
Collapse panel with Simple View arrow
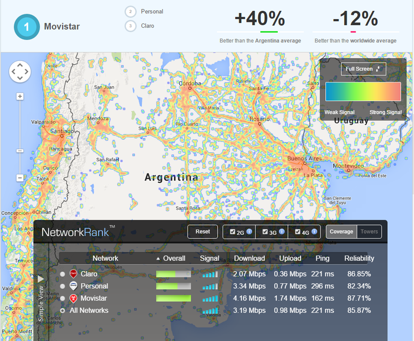click(41, 279)
